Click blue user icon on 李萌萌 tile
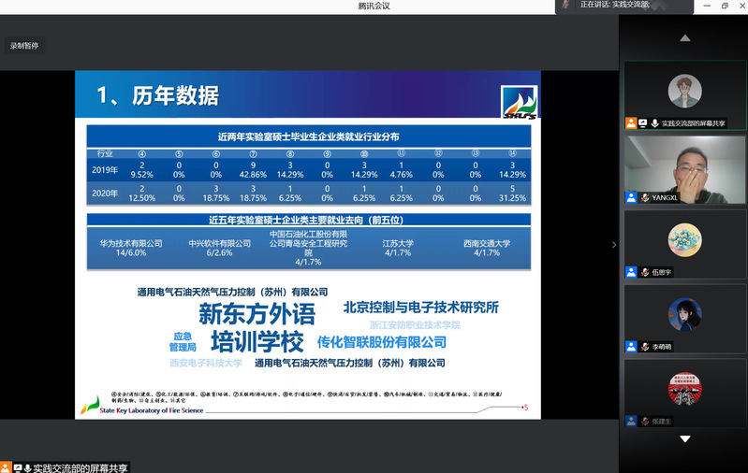The width and height of the screenshot is (748, 473). point(631,347)
